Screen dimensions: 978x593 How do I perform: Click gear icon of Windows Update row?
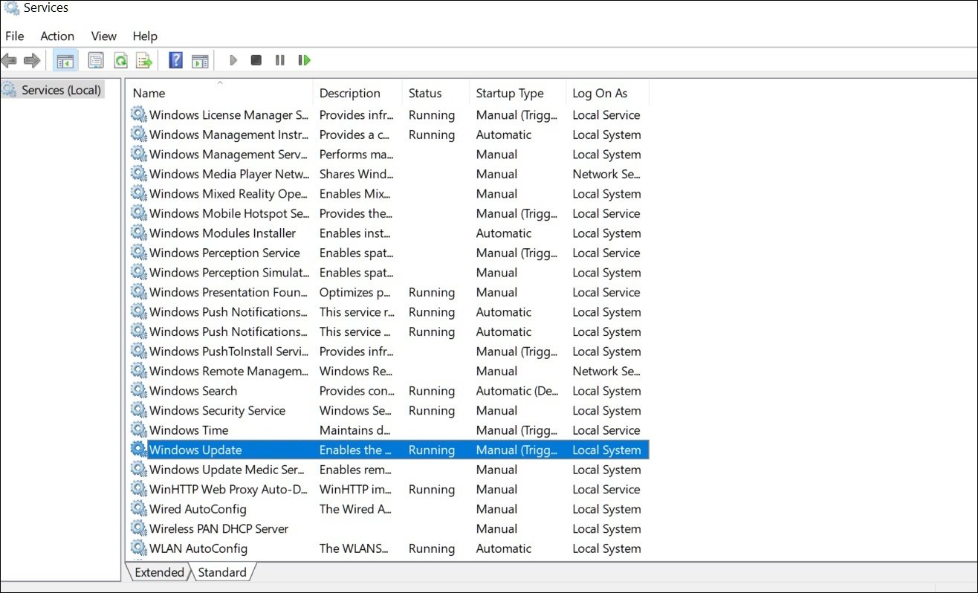138,450
